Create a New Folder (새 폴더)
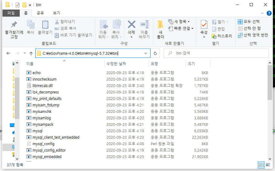 [x=160, y=29]
